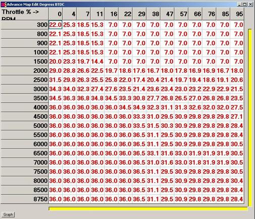The width and height of the screenshot is (255, 219).
Task: Select the 47 throttle column header
Action: [167, 14]
